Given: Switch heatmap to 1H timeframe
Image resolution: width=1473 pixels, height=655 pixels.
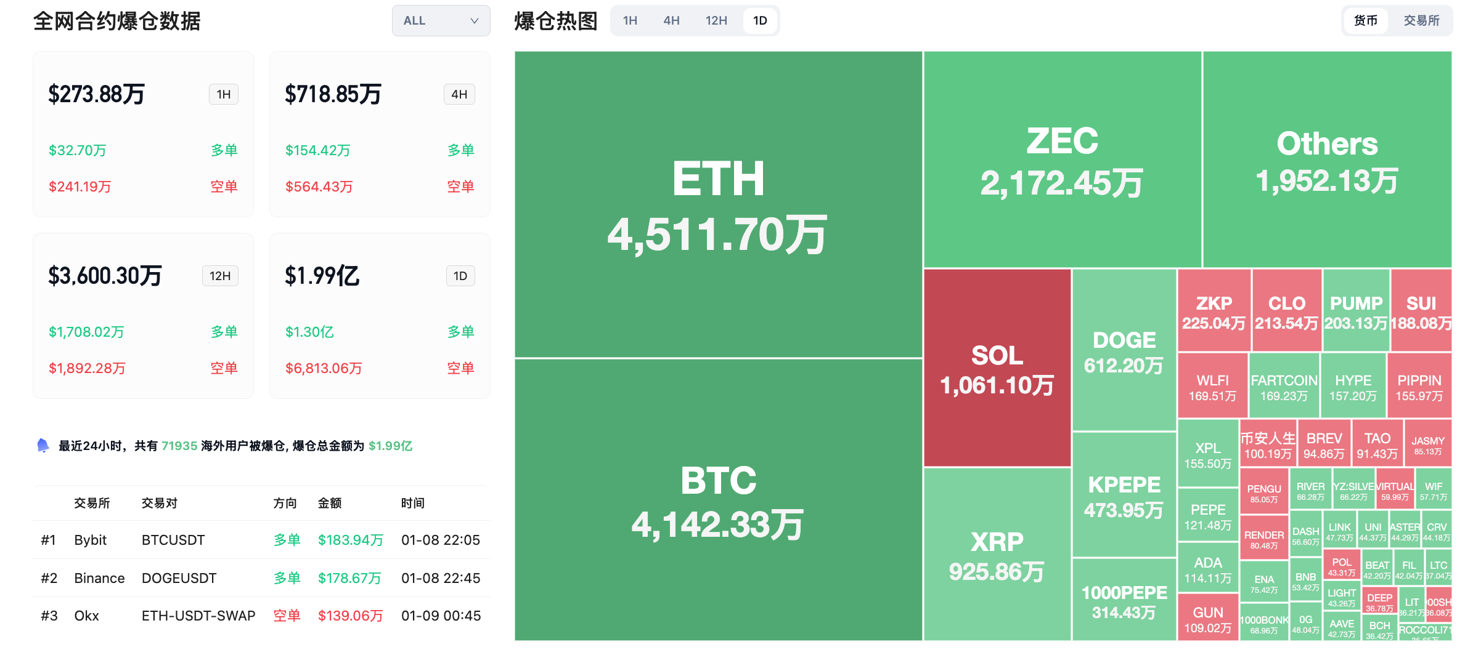Looking at the screenshot, I should tap(630, 21).
